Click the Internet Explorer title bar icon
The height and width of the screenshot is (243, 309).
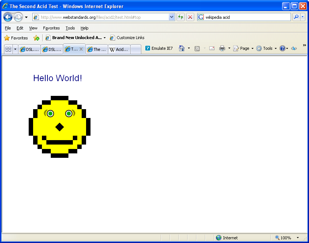point(5,6)
